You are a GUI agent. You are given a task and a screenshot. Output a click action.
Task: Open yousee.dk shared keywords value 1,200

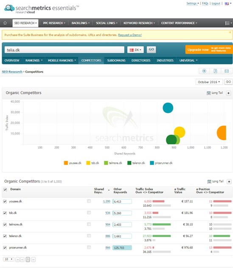[107, 201]
